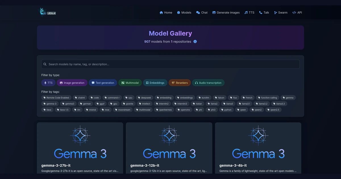Select the 'deepseek' tag

coord(145,97)
